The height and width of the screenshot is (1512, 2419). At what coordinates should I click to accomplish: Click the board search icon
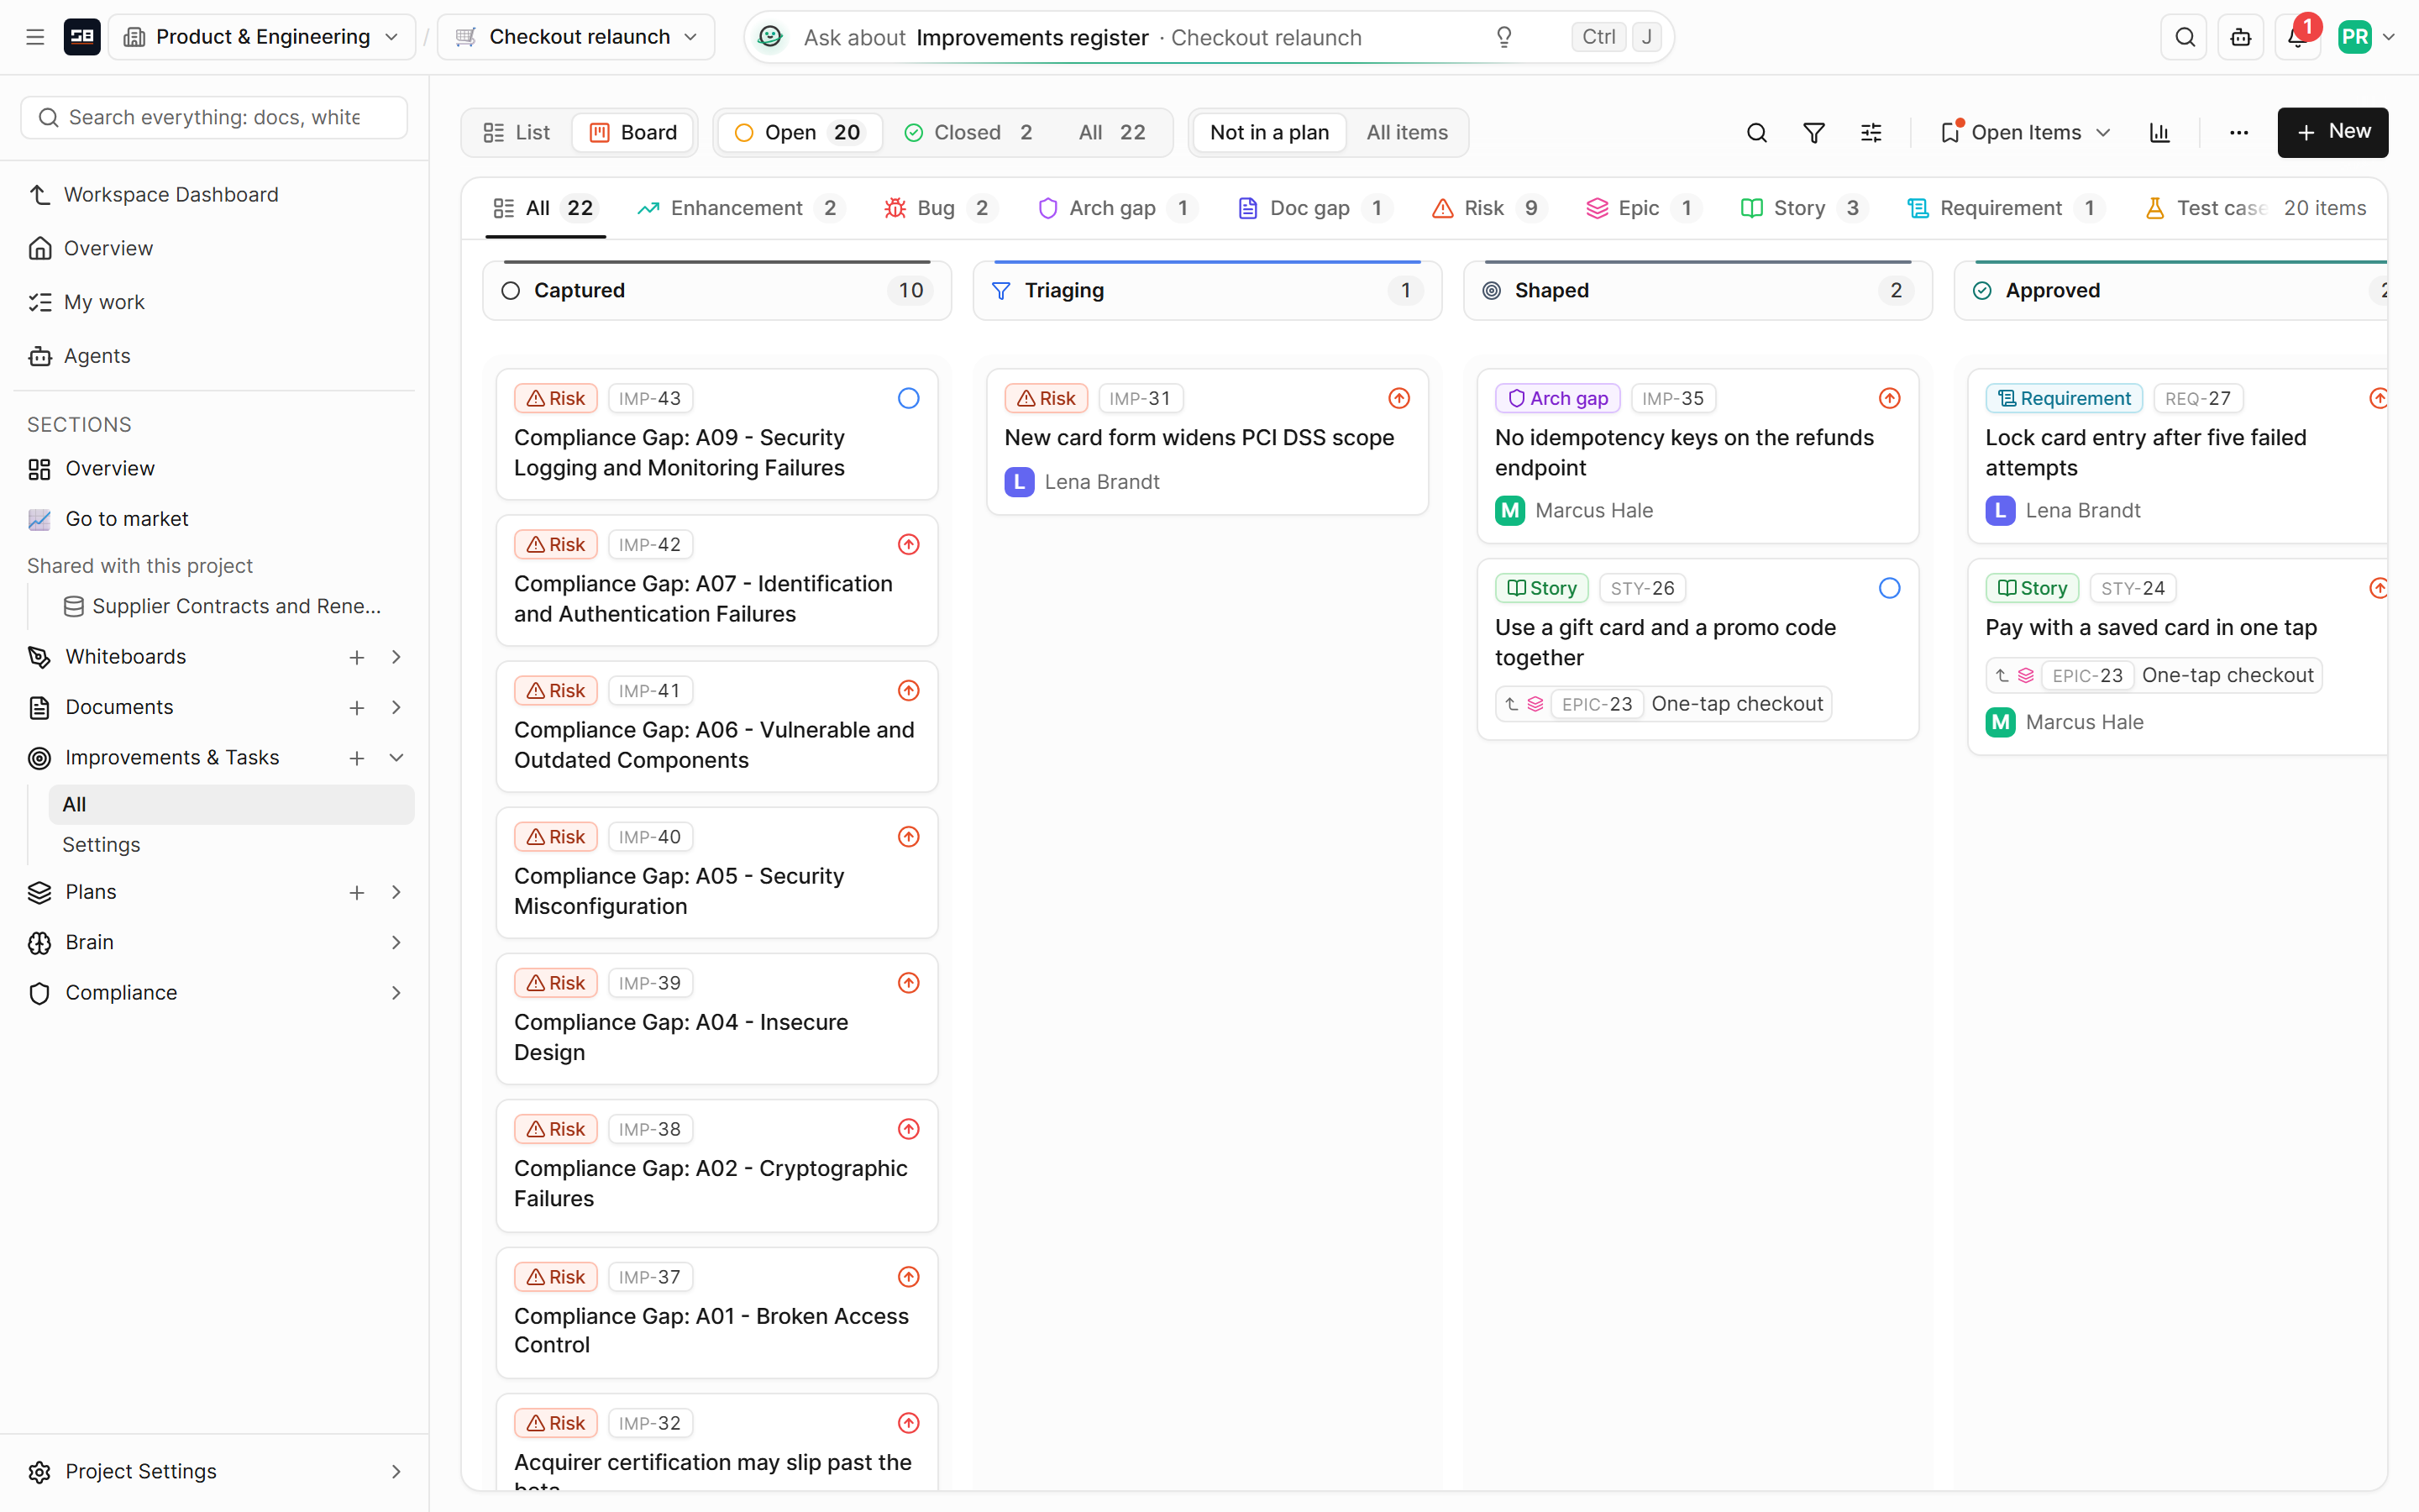(1756, 132)
